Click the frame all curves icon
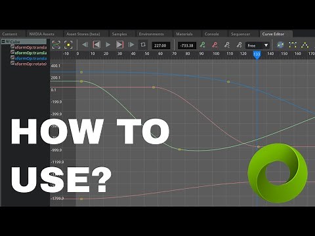This screenshot has height=236, width=315. [x=56, y=45]
